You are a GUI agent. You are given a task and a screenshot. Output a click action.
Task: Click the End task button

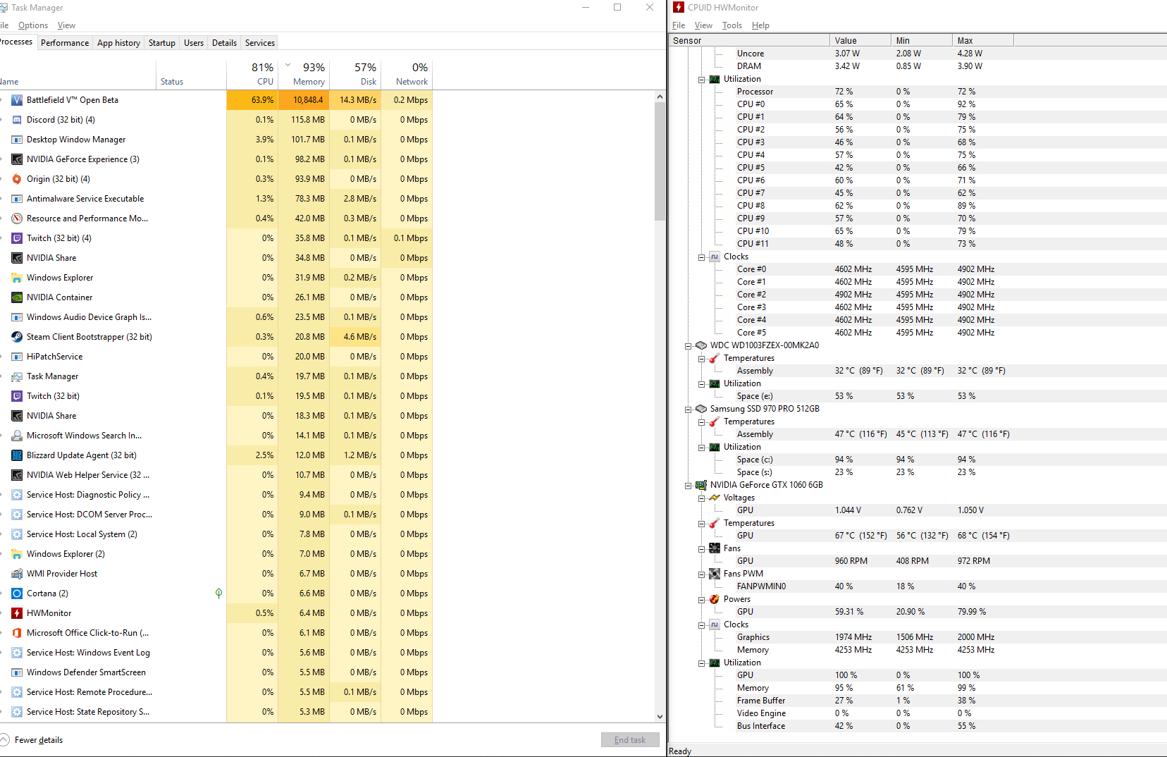click(x=630, y=740)
